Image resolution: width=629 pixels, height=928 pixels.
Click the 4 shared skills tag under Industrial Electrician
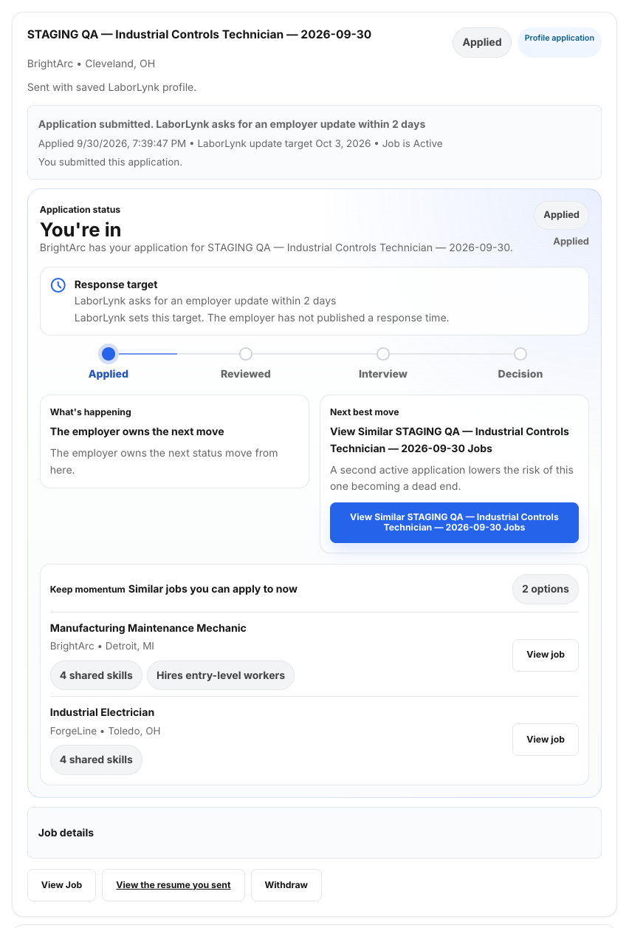pyautogui.click(x=96, y=760)
